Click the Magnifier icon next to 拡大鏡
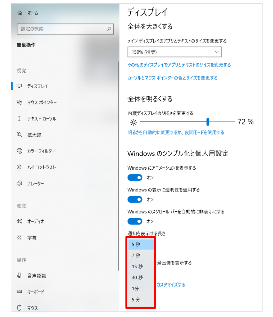273x317 pixels. click(x=19, y=135)
